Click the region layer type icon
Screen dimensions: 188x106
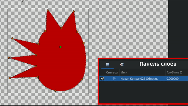[114, 79]
